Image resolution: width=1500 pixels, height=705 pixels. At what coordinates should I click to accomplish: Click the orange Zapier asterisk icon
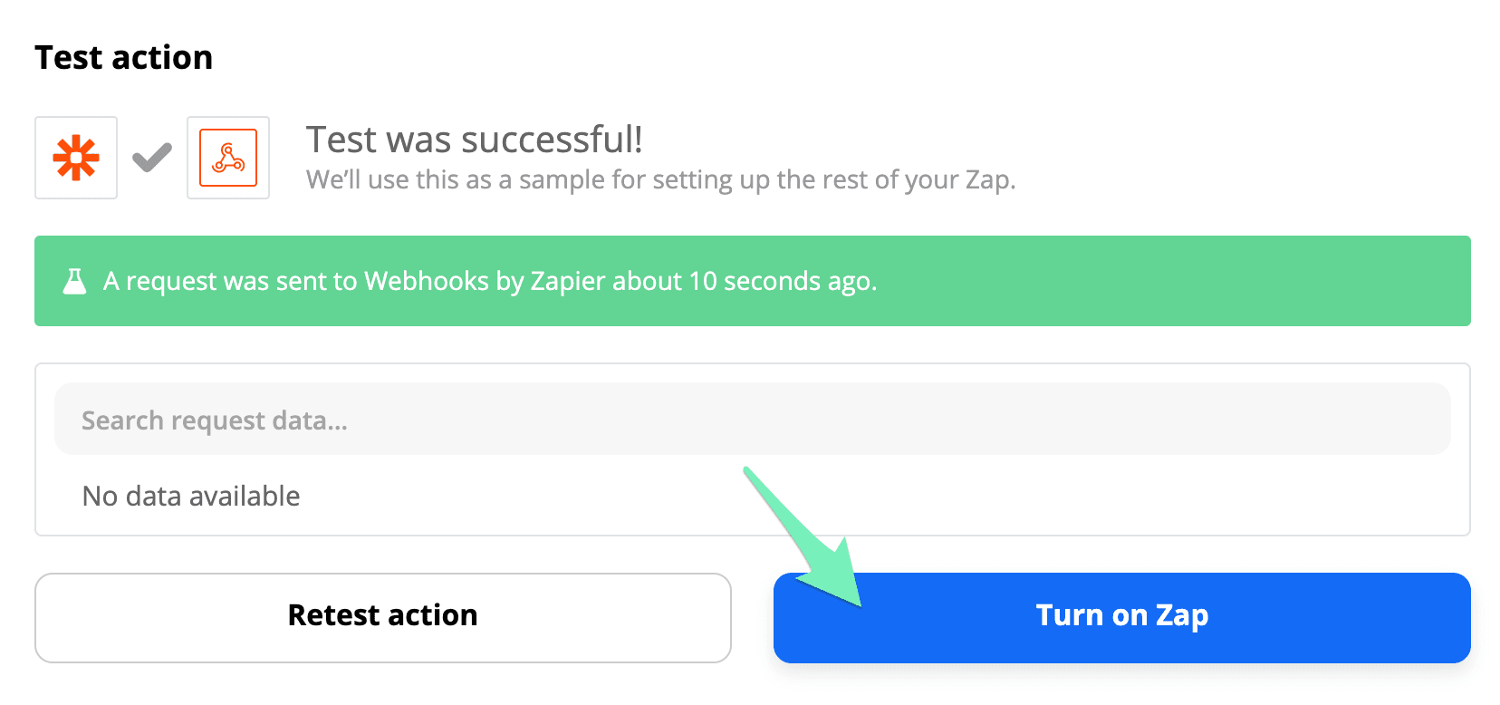click(76, 158)
